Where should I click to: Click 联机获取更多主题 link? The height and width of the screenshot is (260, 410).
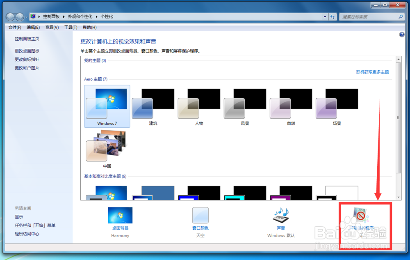[x=372, y=72]
